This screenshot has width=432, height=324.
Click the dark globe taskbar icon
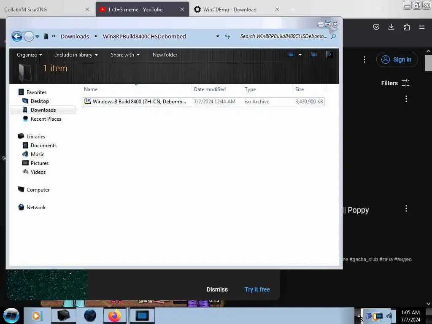tap(90, 316)
